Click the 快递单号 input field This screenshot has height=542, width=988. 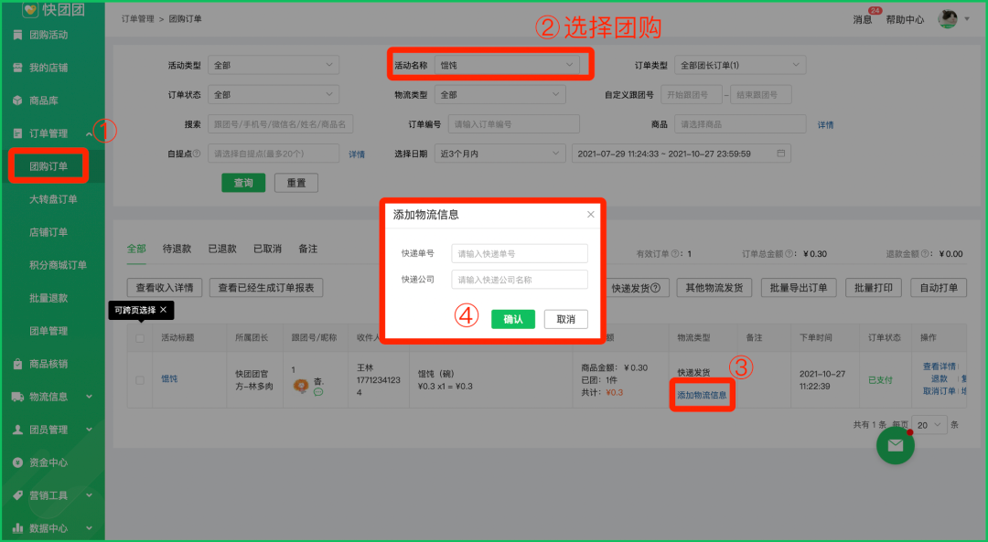519,253
